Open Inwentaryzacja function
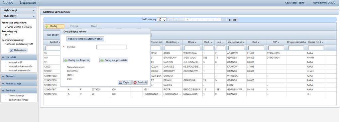 point(16,95)
